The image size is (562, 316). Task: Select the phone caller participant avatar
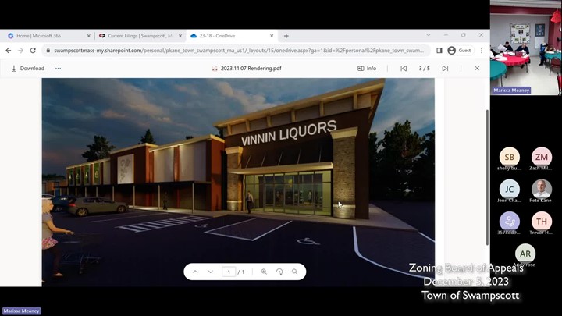point(509,222)
